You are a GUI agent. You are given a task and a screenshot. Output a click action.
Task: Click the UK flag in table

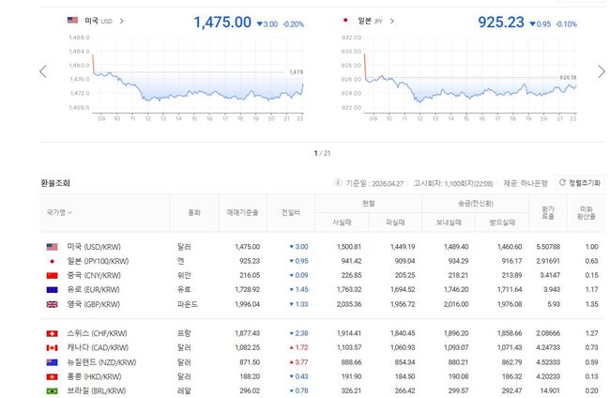pos(53,304)
